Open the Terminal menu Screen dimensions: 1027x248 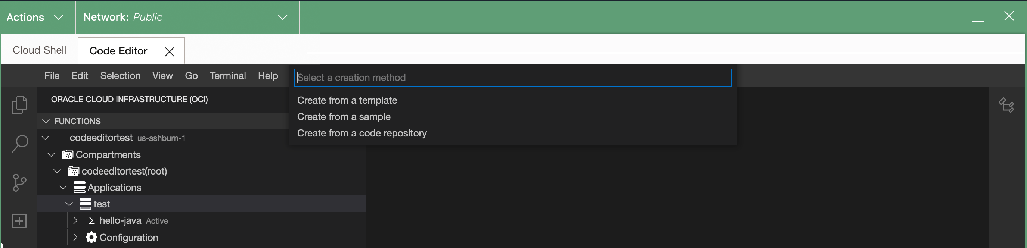click(x=228, y=76)
